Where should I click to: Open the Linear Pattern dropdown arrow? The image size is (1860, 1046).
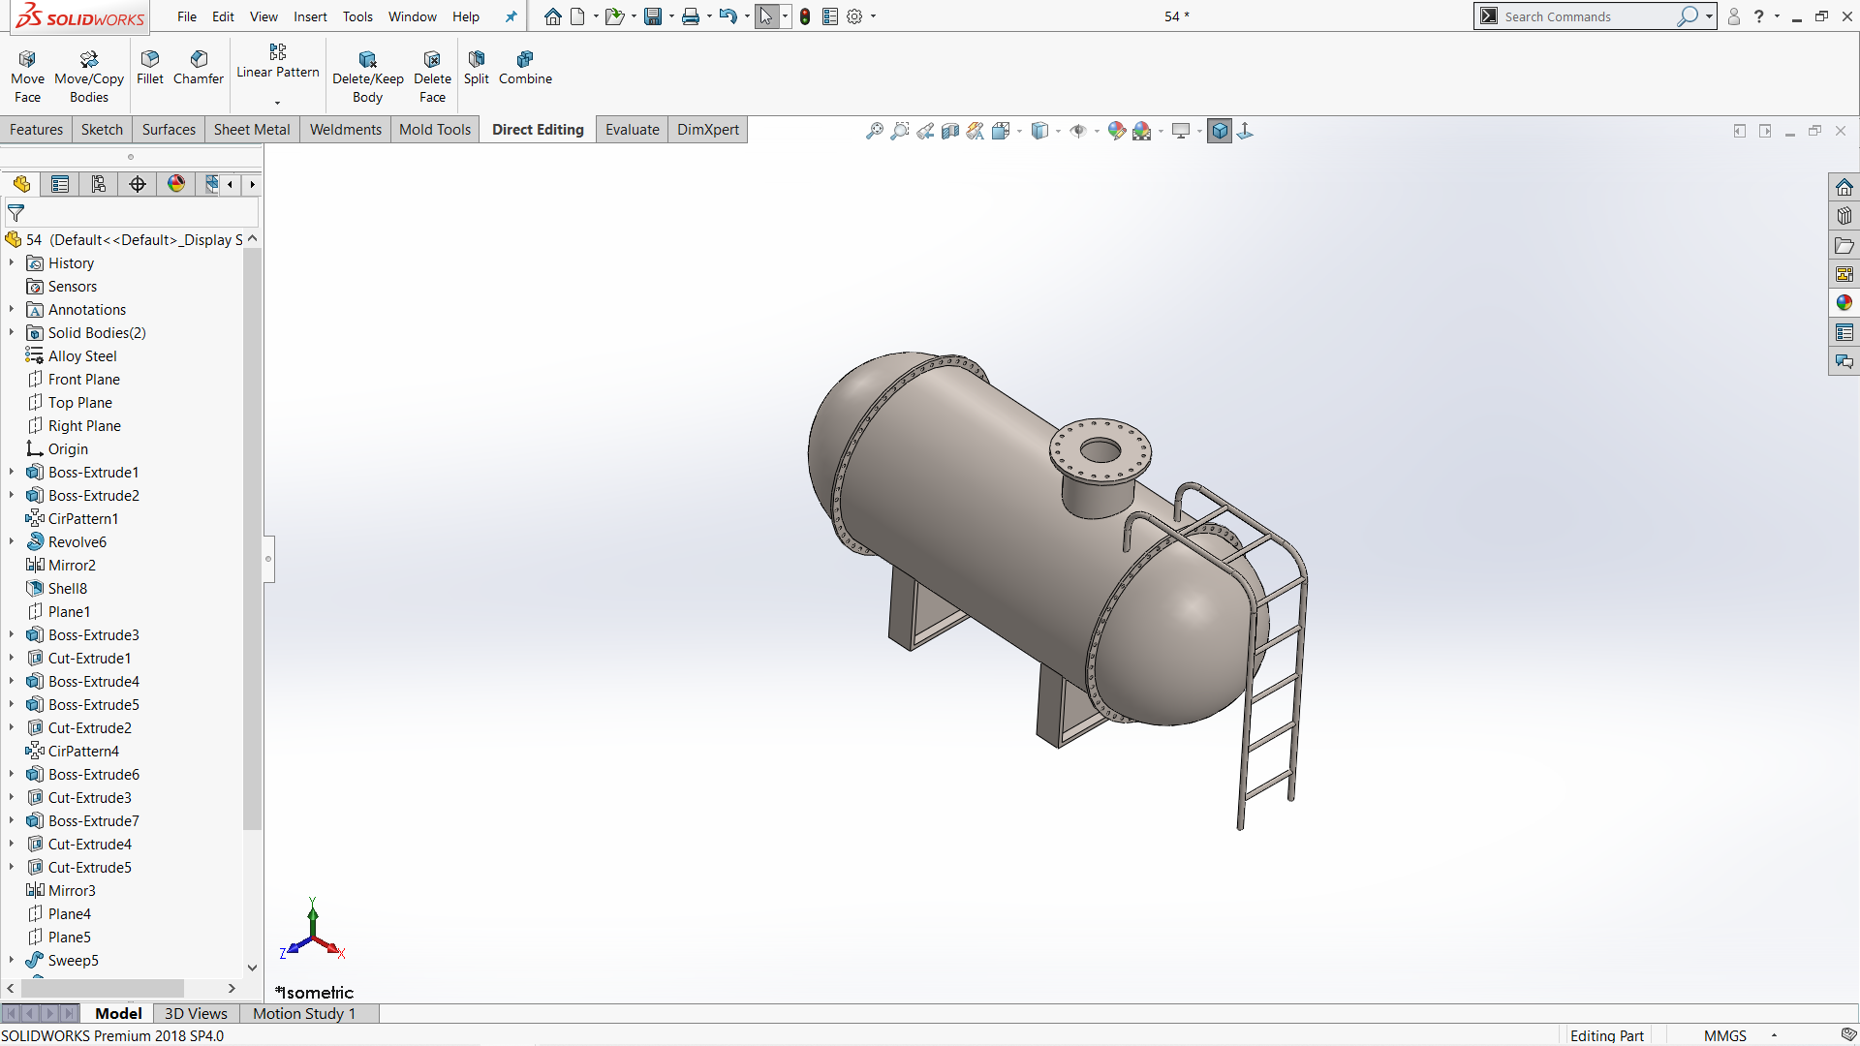277,103
